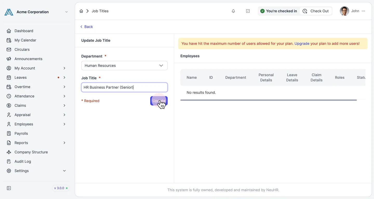Expand the Reports submenu chevron

pos(64,143)
